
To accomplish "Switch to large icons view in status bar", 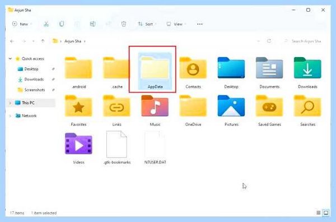I will 326,212.
